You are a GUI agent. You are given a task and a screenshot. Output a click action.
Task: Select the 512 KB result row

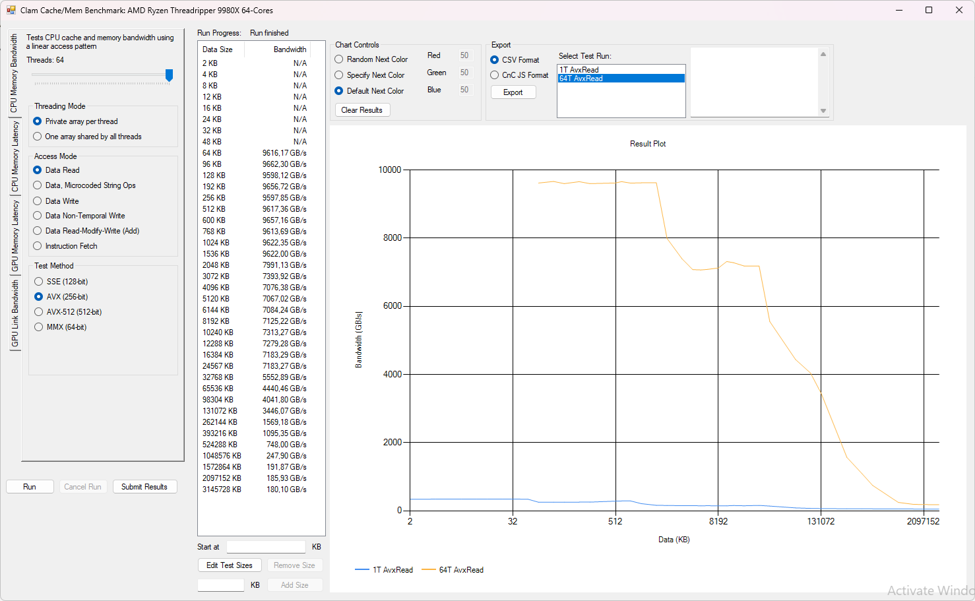click(x=255, y=209)
